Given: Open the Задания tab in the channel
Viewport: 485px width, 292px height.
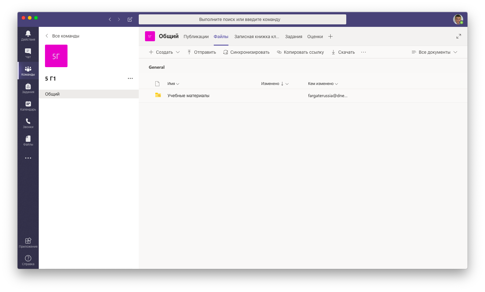Looking at the screenshot, I should pyautogui.click(x=294, y=37).
